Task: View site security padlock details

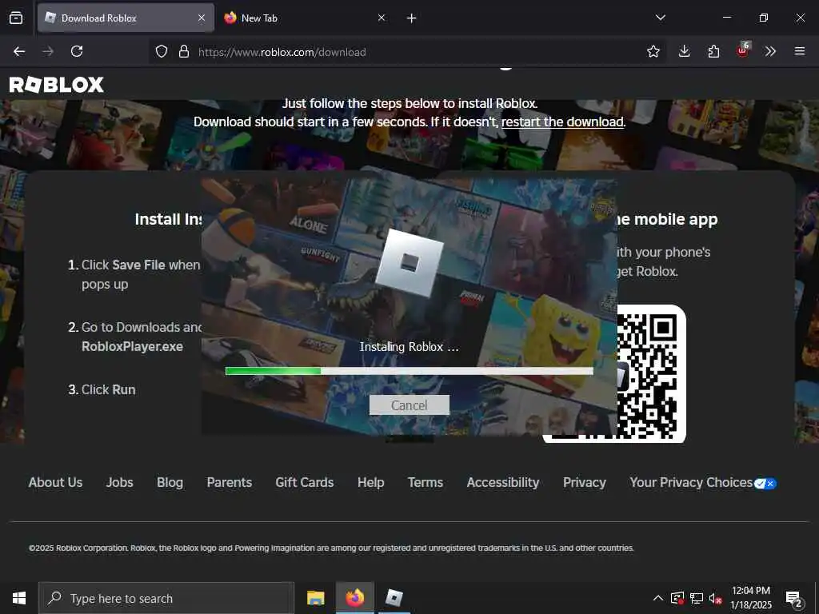Action: (x=184, y=51)
